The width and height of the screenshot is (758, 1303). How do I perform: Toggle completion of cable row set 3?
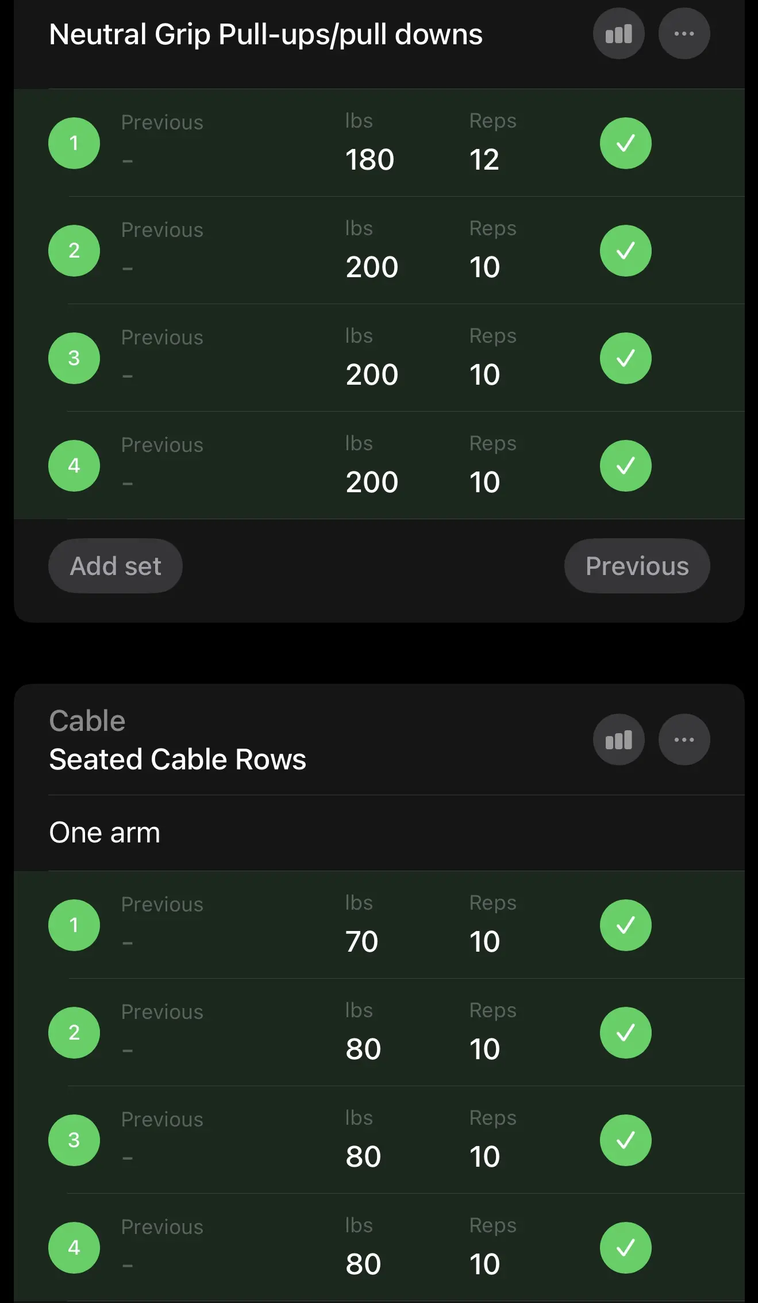(625, 1140)
